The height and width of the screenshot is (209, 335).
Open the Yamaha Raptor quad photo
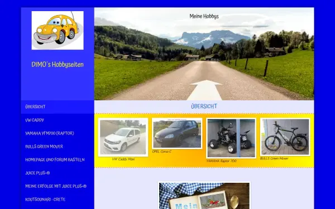(x=231, y=138)
